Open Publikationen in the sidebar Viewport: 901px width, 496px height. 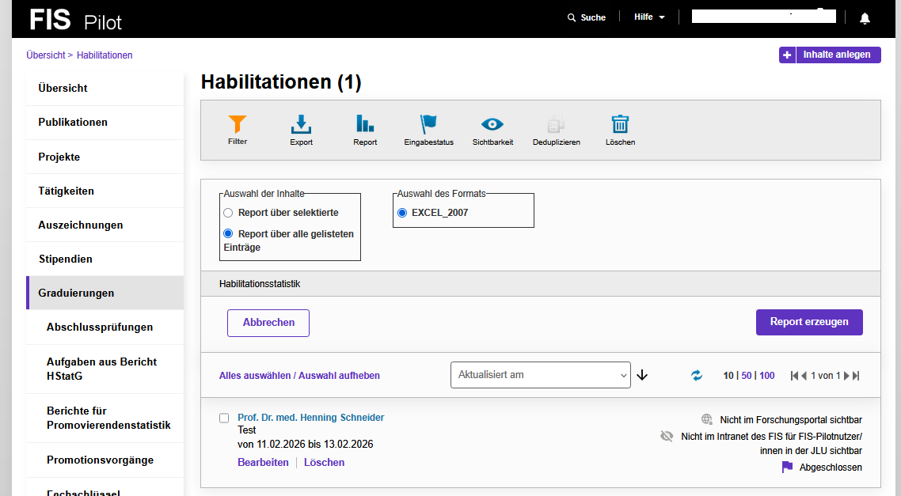click(x=105, y=123)
